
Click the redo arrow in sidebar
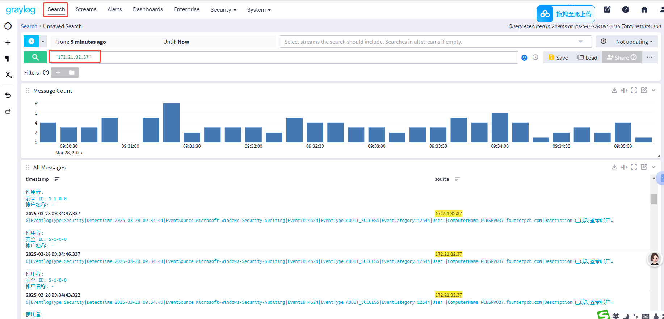[x=8, y=112]
